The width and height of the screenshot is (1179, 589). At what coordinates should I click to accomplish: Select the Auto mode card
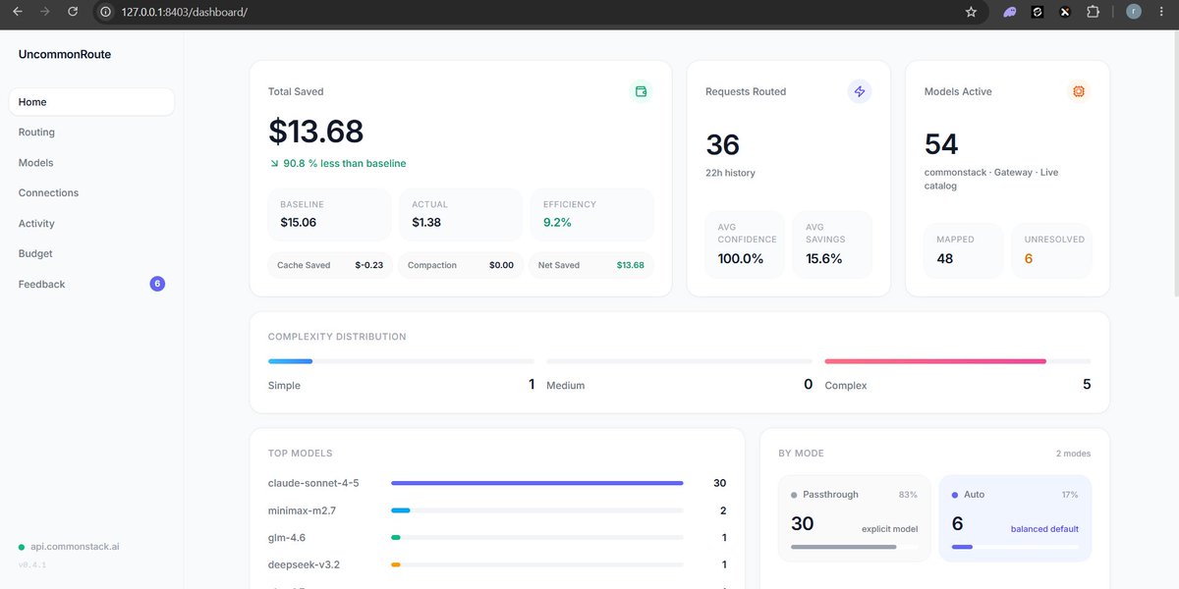coord(1015,518)
